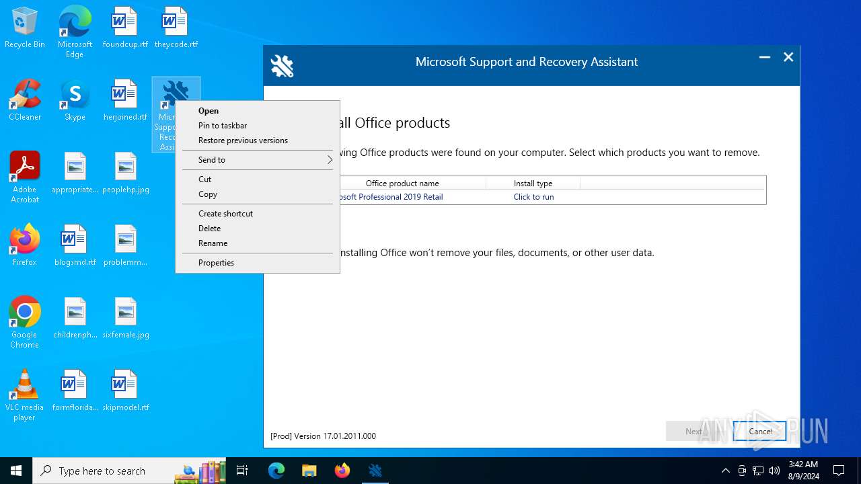Click the Windows Start button
861x484 pixels.
click(16, 471)
